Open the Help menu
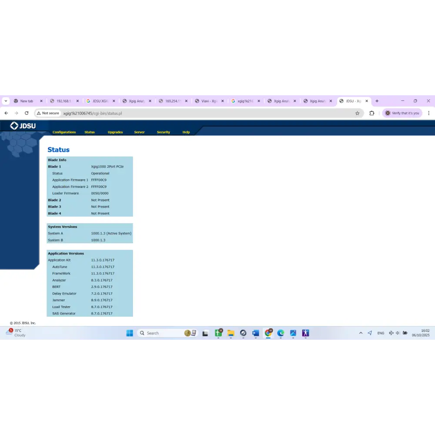 click(186, 132)
